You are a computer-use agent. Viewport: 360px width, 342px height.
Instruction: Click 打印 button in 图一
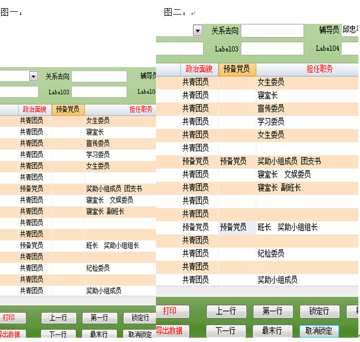12,318
